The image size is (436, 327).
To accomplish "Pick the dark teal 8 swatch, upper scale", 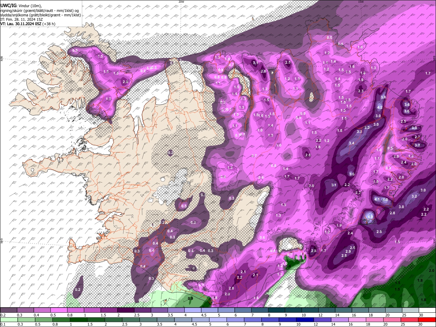I will click(277, 310).
